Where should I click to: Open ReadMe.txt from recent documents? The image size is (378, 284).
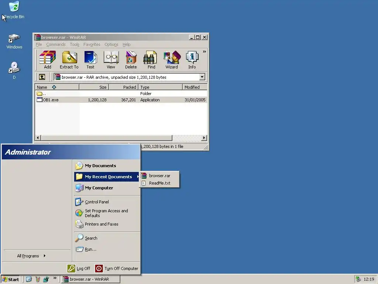click(x=159, y=183)
